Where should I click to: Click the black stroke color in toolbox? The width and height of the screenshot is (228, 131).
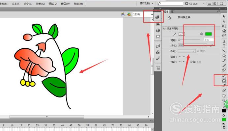pos(224,111)
